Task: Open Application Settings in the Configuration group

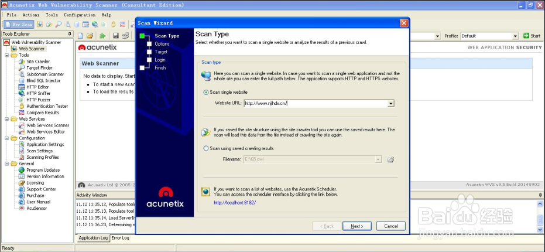Action: coord(45,144)
